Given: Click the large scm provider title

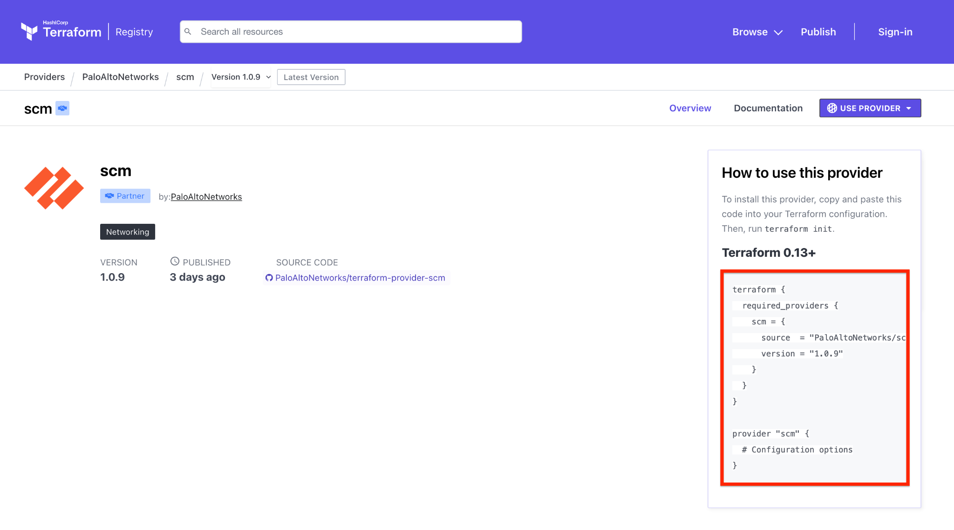Looking at the screenshot, I should (116, 171).
